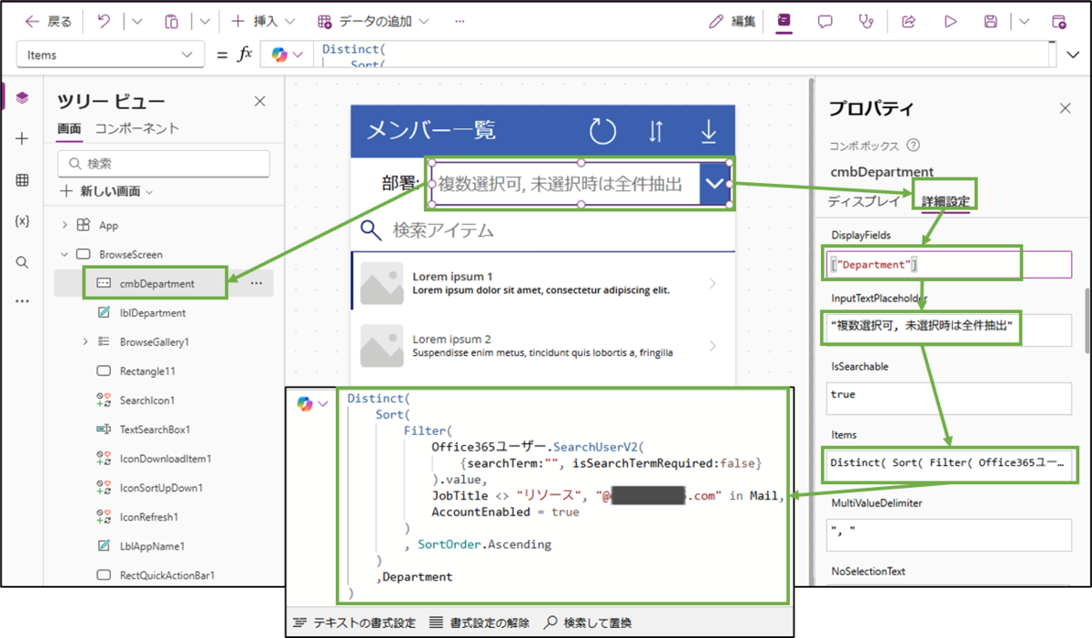Viewport: 1092px width, 638px height.
Task: Click the Lorem ipsum 1 gallery row chevron
Action: click(713, 283)
